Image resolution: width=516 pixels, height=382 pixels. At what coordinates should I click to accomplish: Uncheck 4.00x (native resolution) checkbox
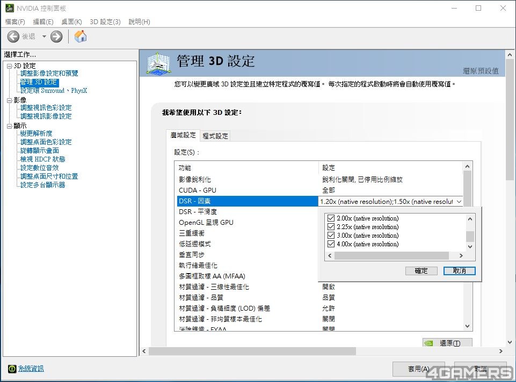331,244
